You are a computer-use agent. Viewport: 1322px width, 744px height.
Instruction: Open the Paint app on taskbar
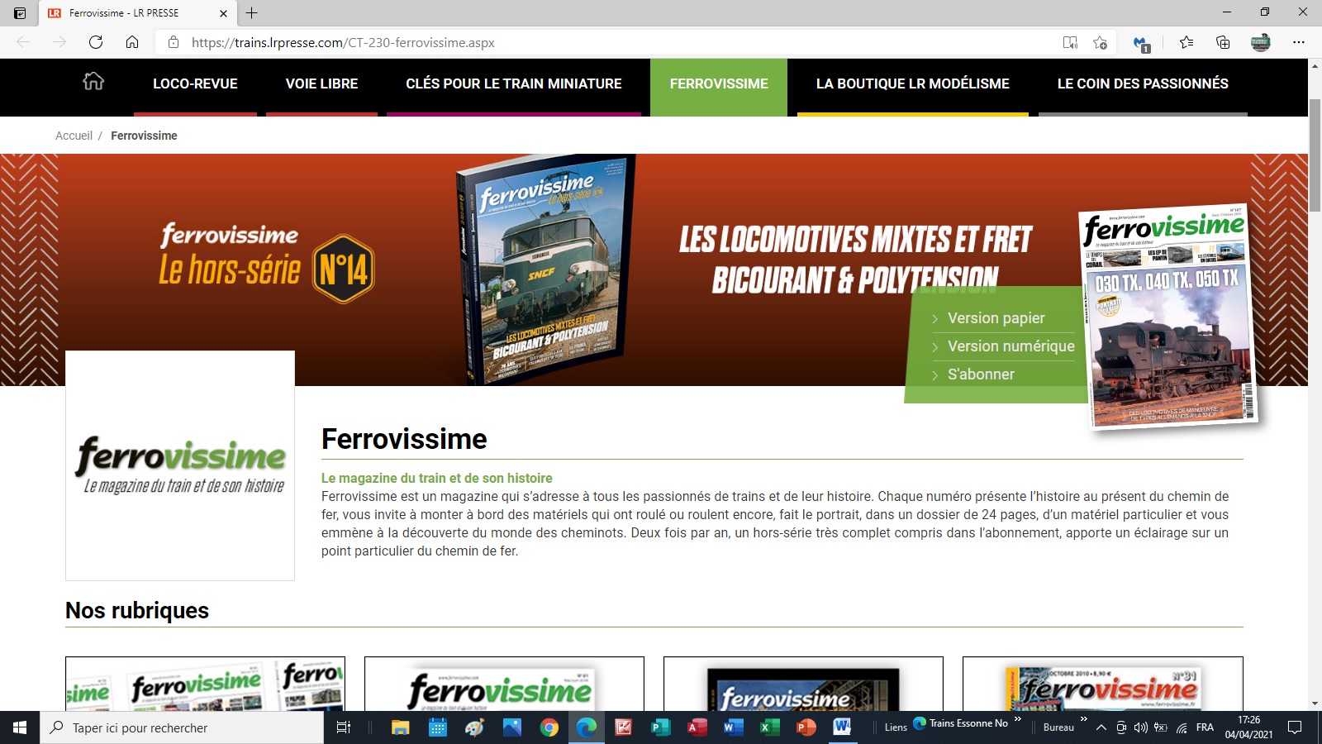tap(475, 727)
